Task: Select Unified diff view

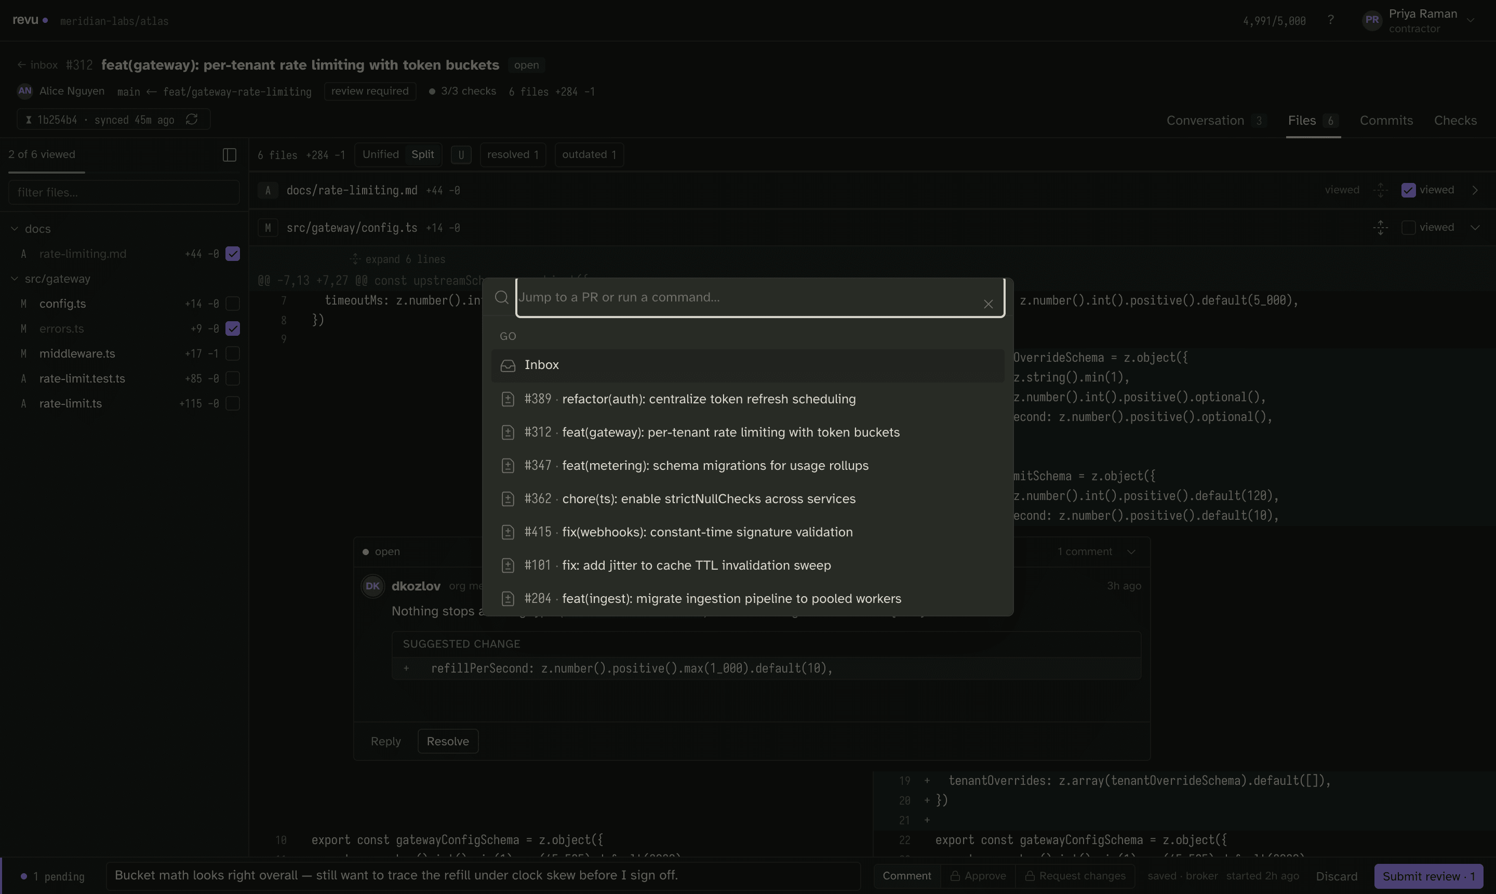Action: (x=380, y=155)
